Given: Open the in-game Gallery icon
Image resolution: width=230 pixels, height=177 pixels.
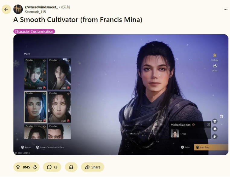Looking at the screenshot, I should [x=215, y=57].
